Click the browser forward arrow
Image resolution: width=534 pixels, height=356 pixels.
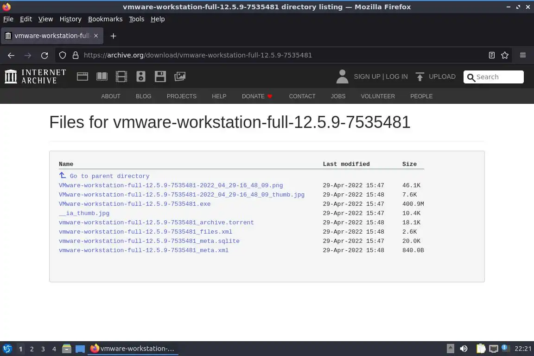point(28,55)
